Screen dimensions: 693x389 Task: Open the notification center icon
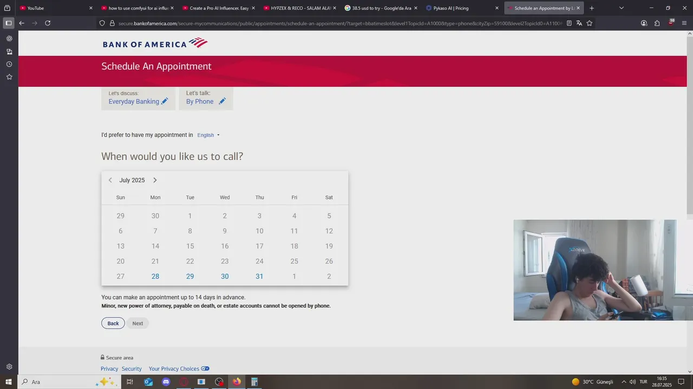681,382
